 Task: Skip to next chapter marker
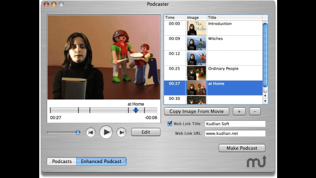121,133
